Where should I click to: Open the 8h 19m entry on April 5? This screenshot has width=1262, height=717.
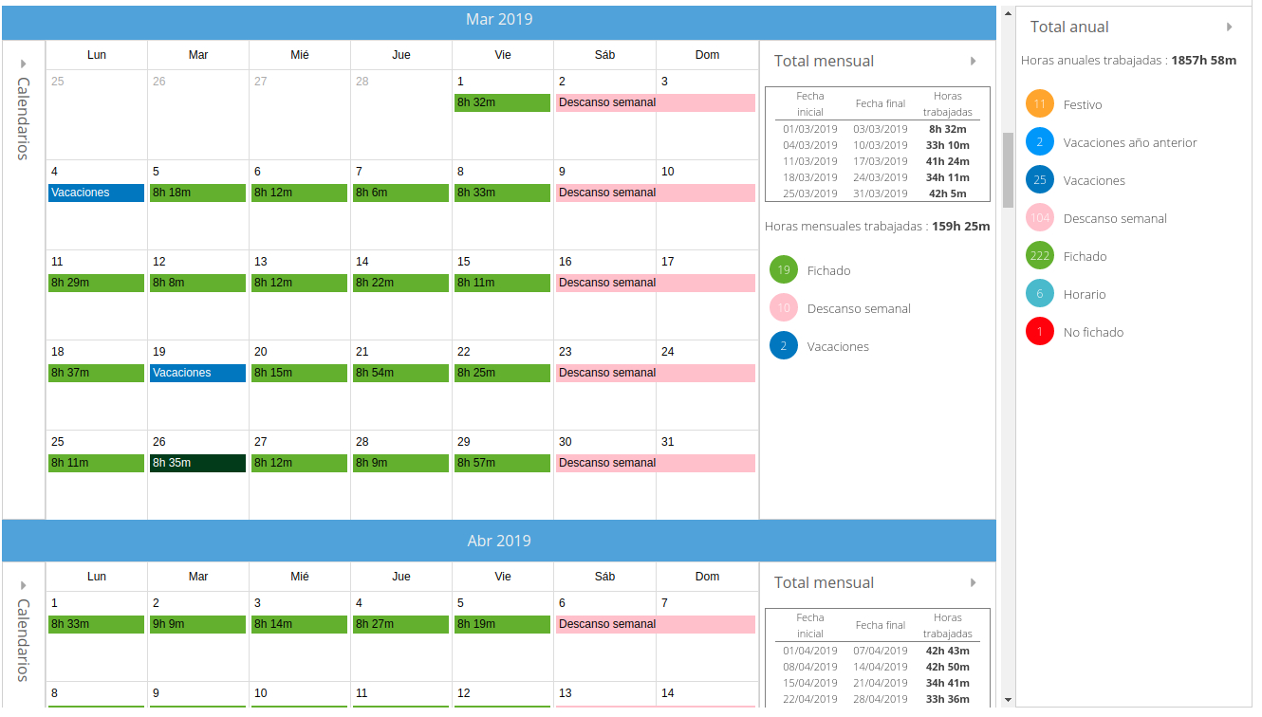click(503, 624)
